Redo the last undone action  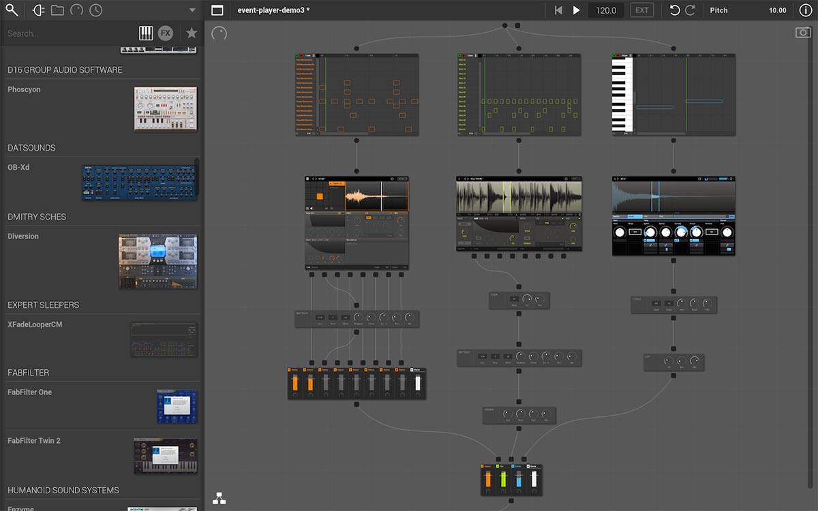[690, 10]
